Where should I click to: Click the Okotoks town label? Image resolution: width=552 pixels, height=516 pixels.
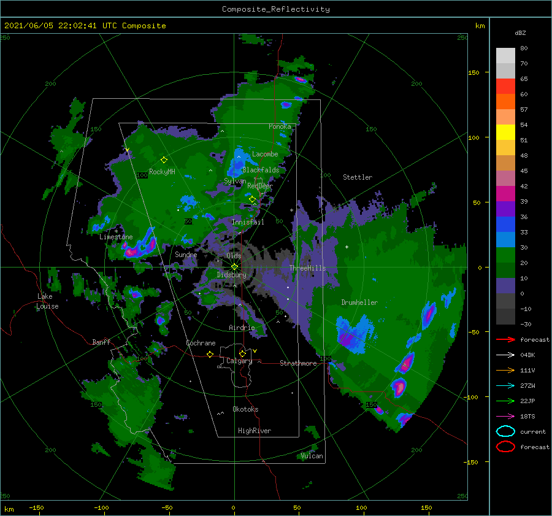[x=245, y=409]
